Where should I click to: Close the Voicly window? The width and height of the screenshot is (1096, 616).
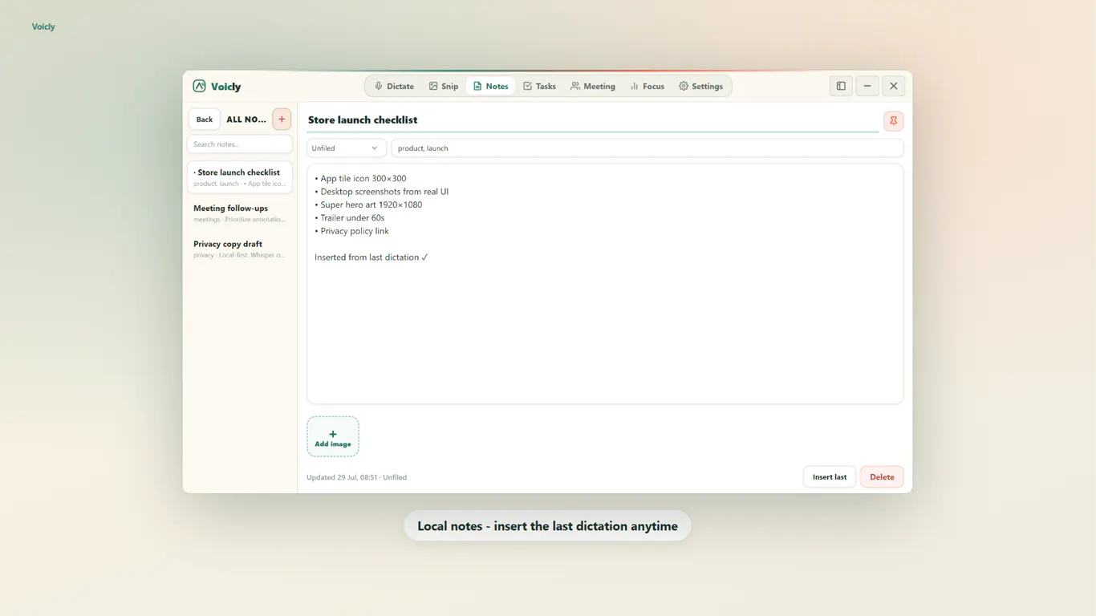tap(894, 86)
